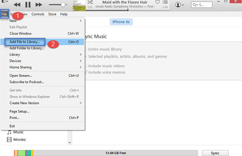Open the account user dropdown

click(179, 5)
